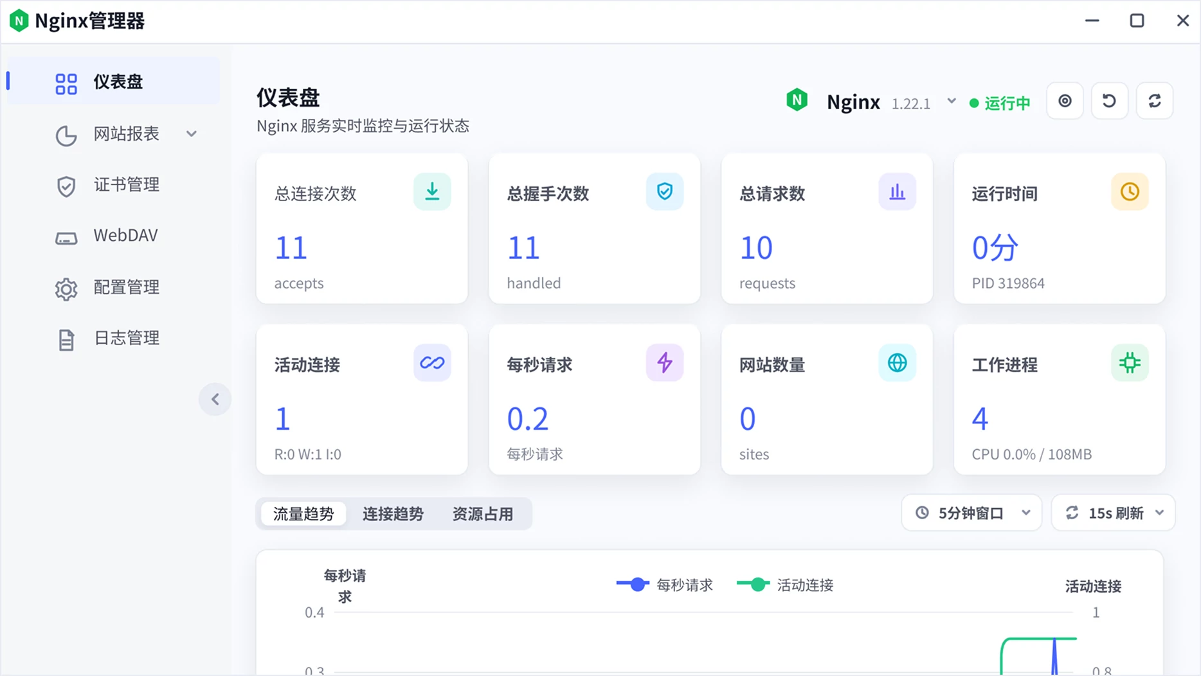Collapse the sidebar with the arrow button
The width and height of the screenshot is (1201, 676).
coord(215,399)
